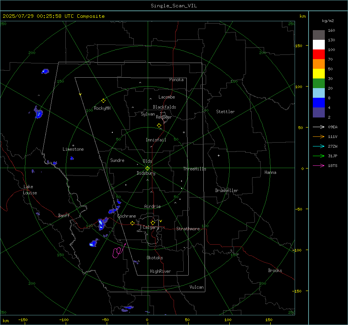Screen dimensions: 348x325
Task: Click the yellow diamond marker near Cochrane
Action: [x=132, y=223]
